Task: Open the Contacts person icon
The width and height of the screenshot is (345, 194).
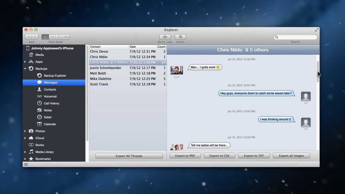Action: 39,89
